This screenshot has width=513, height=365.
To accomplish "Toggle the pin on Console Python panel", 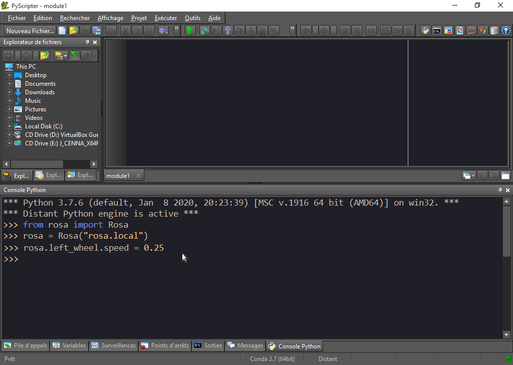I will click(x=500, y=191).
